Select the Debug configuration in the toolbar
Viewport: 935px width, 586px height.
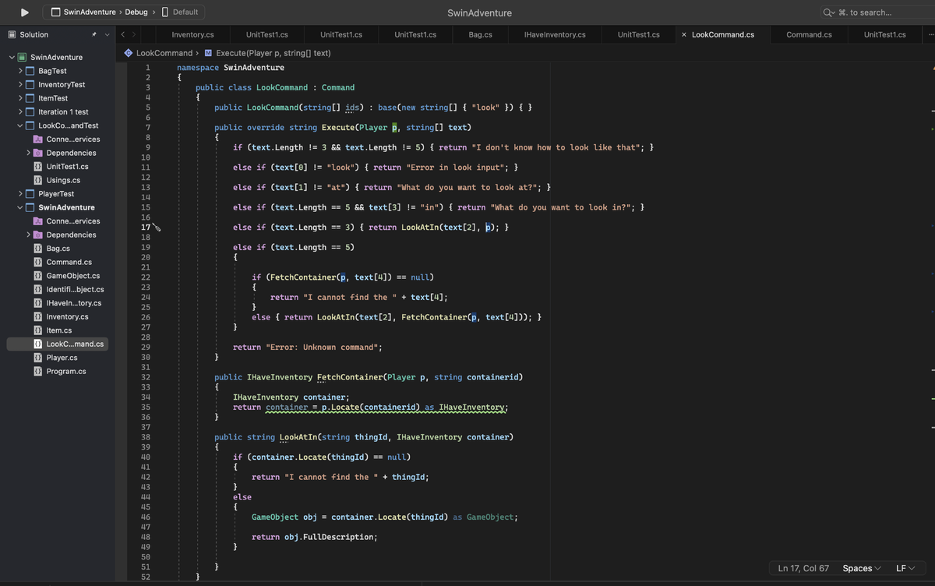(136, 12)
